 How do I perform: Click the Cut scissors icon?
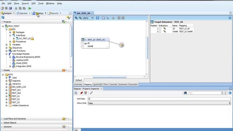[x=16, y=8]
